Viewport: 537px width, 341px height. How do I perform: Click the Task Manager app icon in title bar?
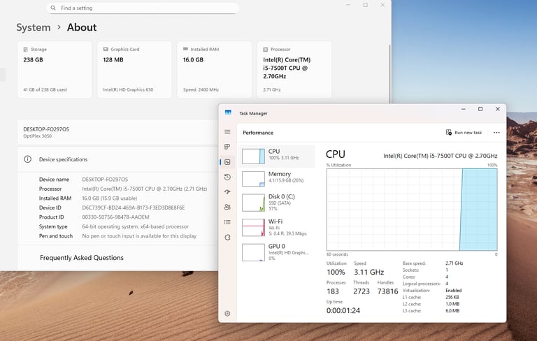click(228, 113)
